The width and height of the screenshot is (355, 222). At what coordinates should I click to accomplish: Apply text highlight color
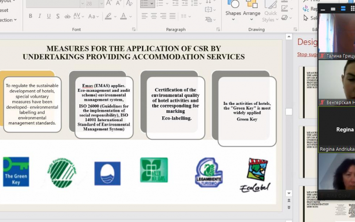(108, 16)
